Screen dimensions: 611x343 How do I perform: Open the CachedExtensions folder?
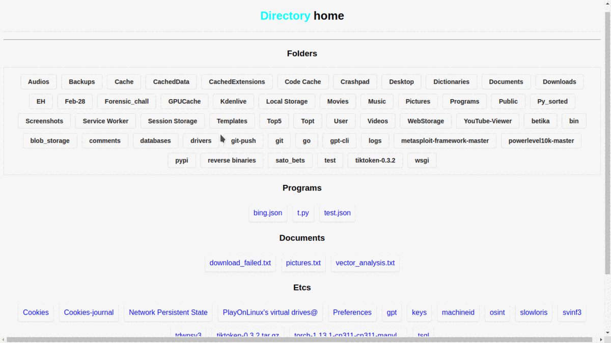click(x=237, y=82)
